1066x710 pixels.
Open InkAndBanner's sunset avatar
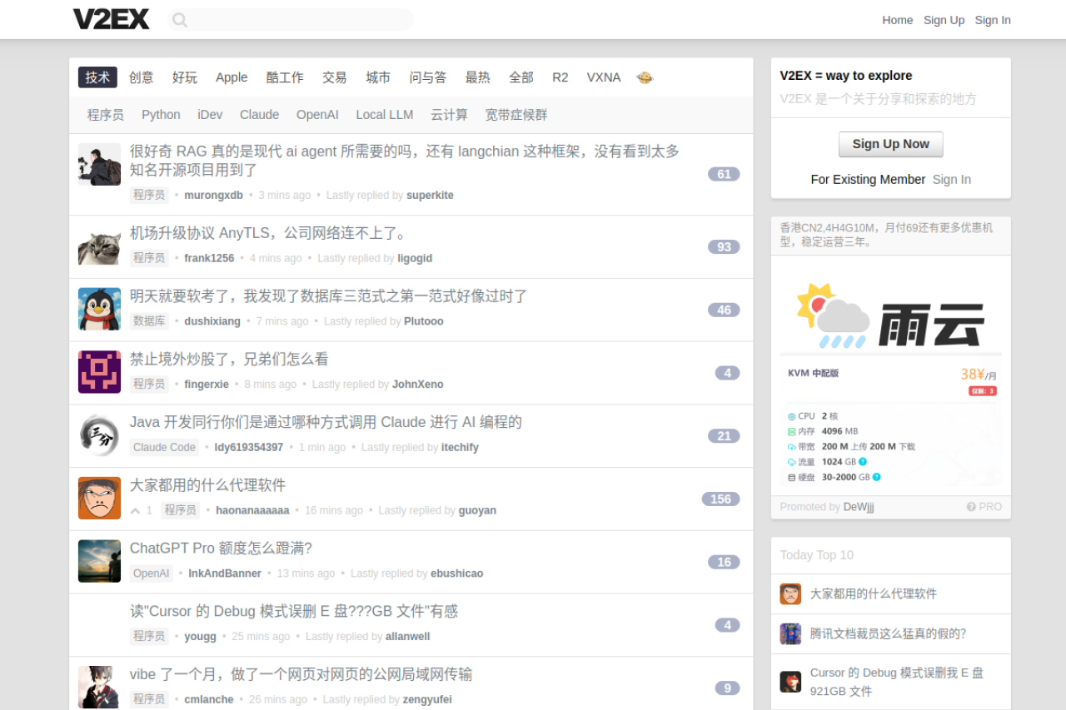pyautogui.click(x=99, y=561)
